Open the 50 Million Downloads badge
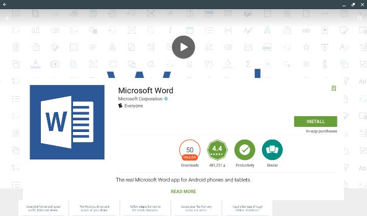The height and width of the screenshot is (216, 367). tap(190, 150)
